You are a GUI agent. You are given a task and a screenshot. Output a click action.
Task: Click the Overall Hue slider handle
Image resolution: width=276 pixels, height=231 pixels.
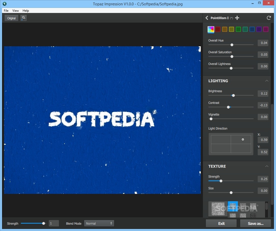coord(232,45)
